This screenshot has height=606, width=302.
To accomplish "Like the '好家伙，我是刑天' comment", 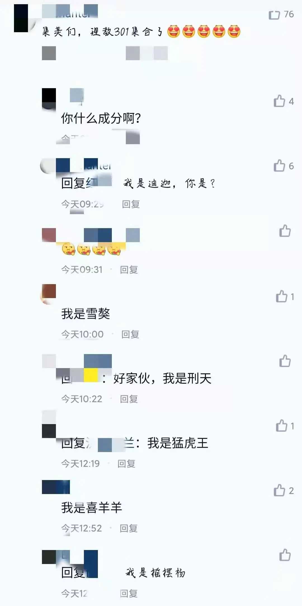I will [x=285, y=361].
